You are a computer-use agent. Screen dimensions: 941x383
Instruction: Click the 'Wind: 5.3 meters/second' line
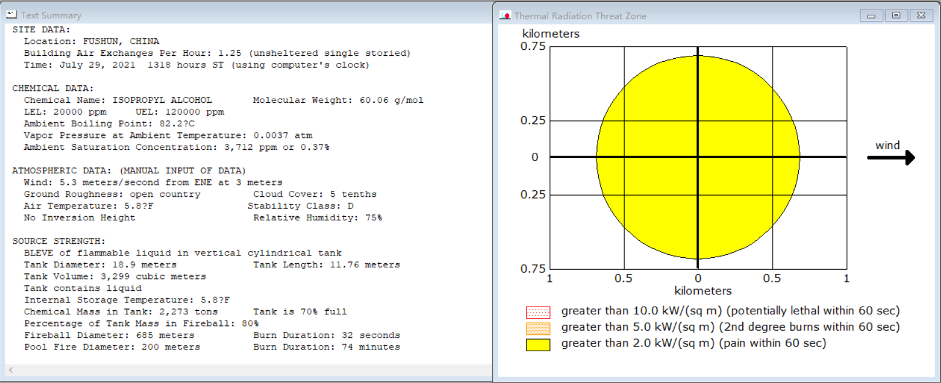click(x=153, y=182)
